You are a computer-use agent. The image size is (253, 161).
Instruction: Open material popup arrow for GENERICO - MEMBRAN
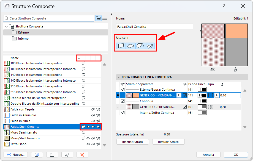(x=179, y=95)
